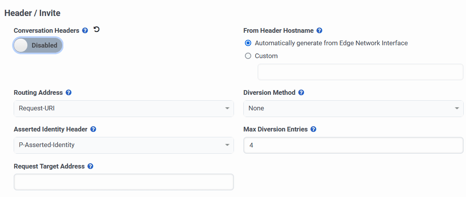Open the Diversion Method dropdown

pyautogui.click(x=353, y=108)
